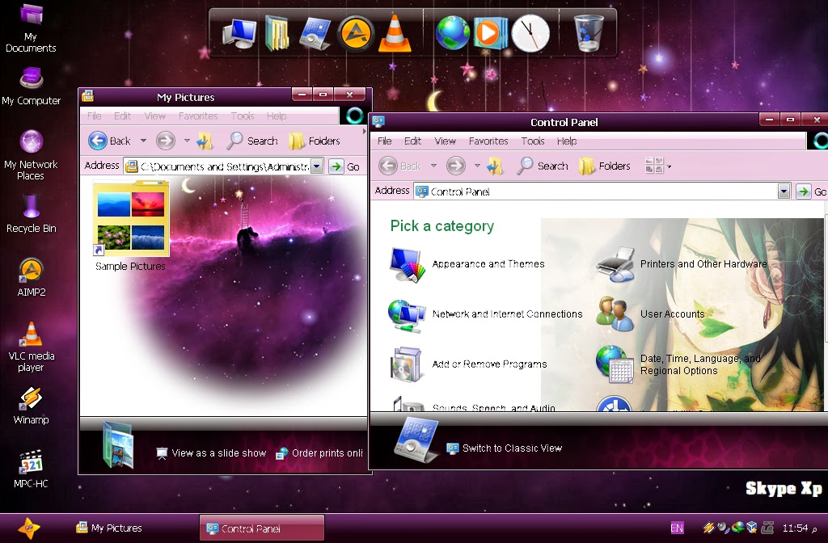Click Forward arrow in My Pictures window
Viewport: 828px width, 543px height.
pyautogui.click(x=165, y=141)
